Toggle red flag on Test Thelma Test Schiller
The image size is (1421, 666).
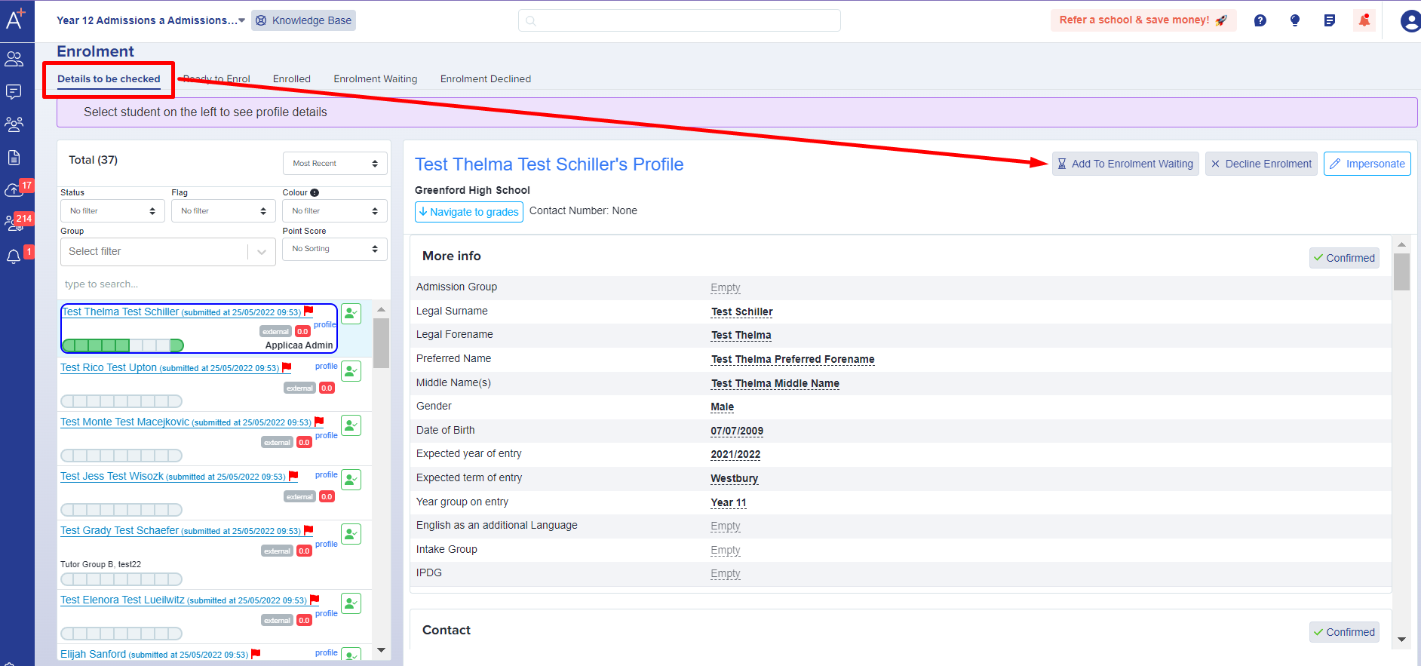[308, 311]
